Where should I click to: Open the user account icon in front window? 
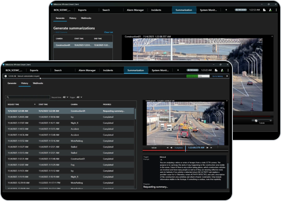click(x=222, y=70)
